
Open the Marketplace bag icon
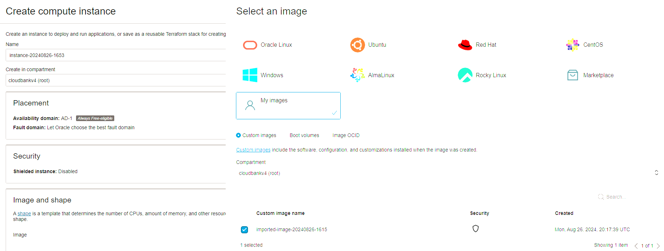[x=573, y=75]
